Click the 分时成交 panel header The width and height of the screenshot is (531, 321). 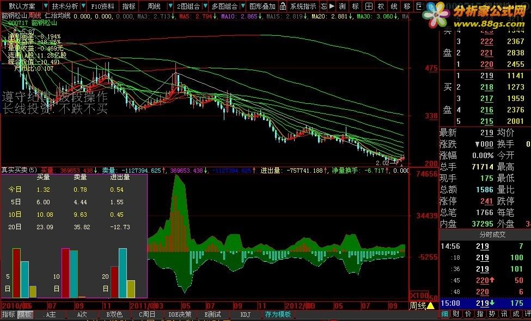tap(492, 235)
